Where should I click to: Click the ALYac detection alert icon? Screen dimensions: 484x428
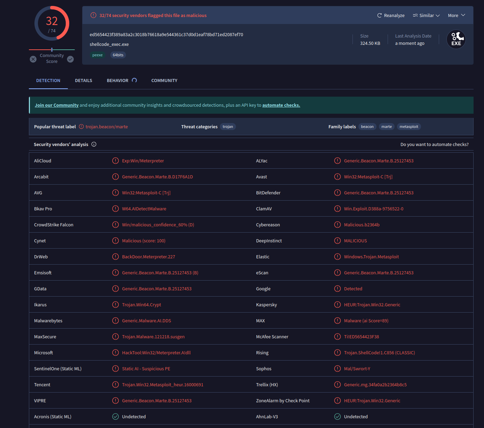338,161
